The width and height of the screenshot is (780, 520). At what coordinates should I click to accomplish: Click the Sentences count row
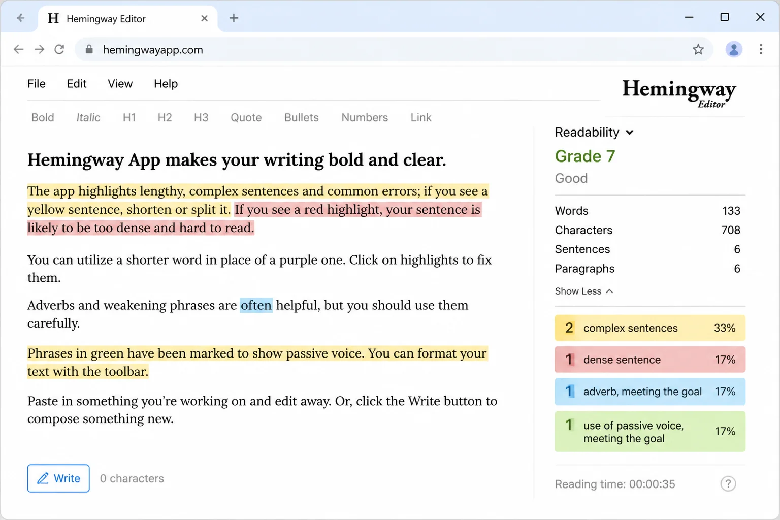[647, 249]
